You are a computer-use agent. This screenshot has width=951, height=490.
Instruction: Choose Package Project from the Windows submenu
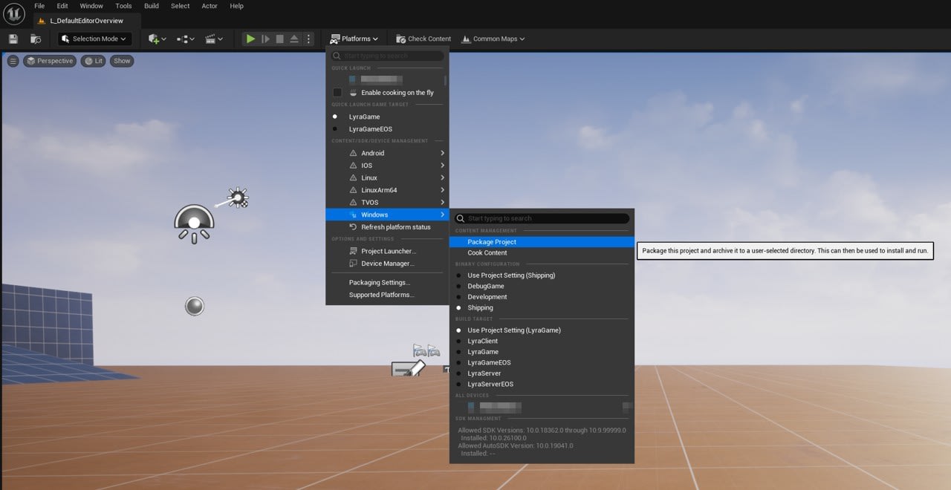[493, 241]
